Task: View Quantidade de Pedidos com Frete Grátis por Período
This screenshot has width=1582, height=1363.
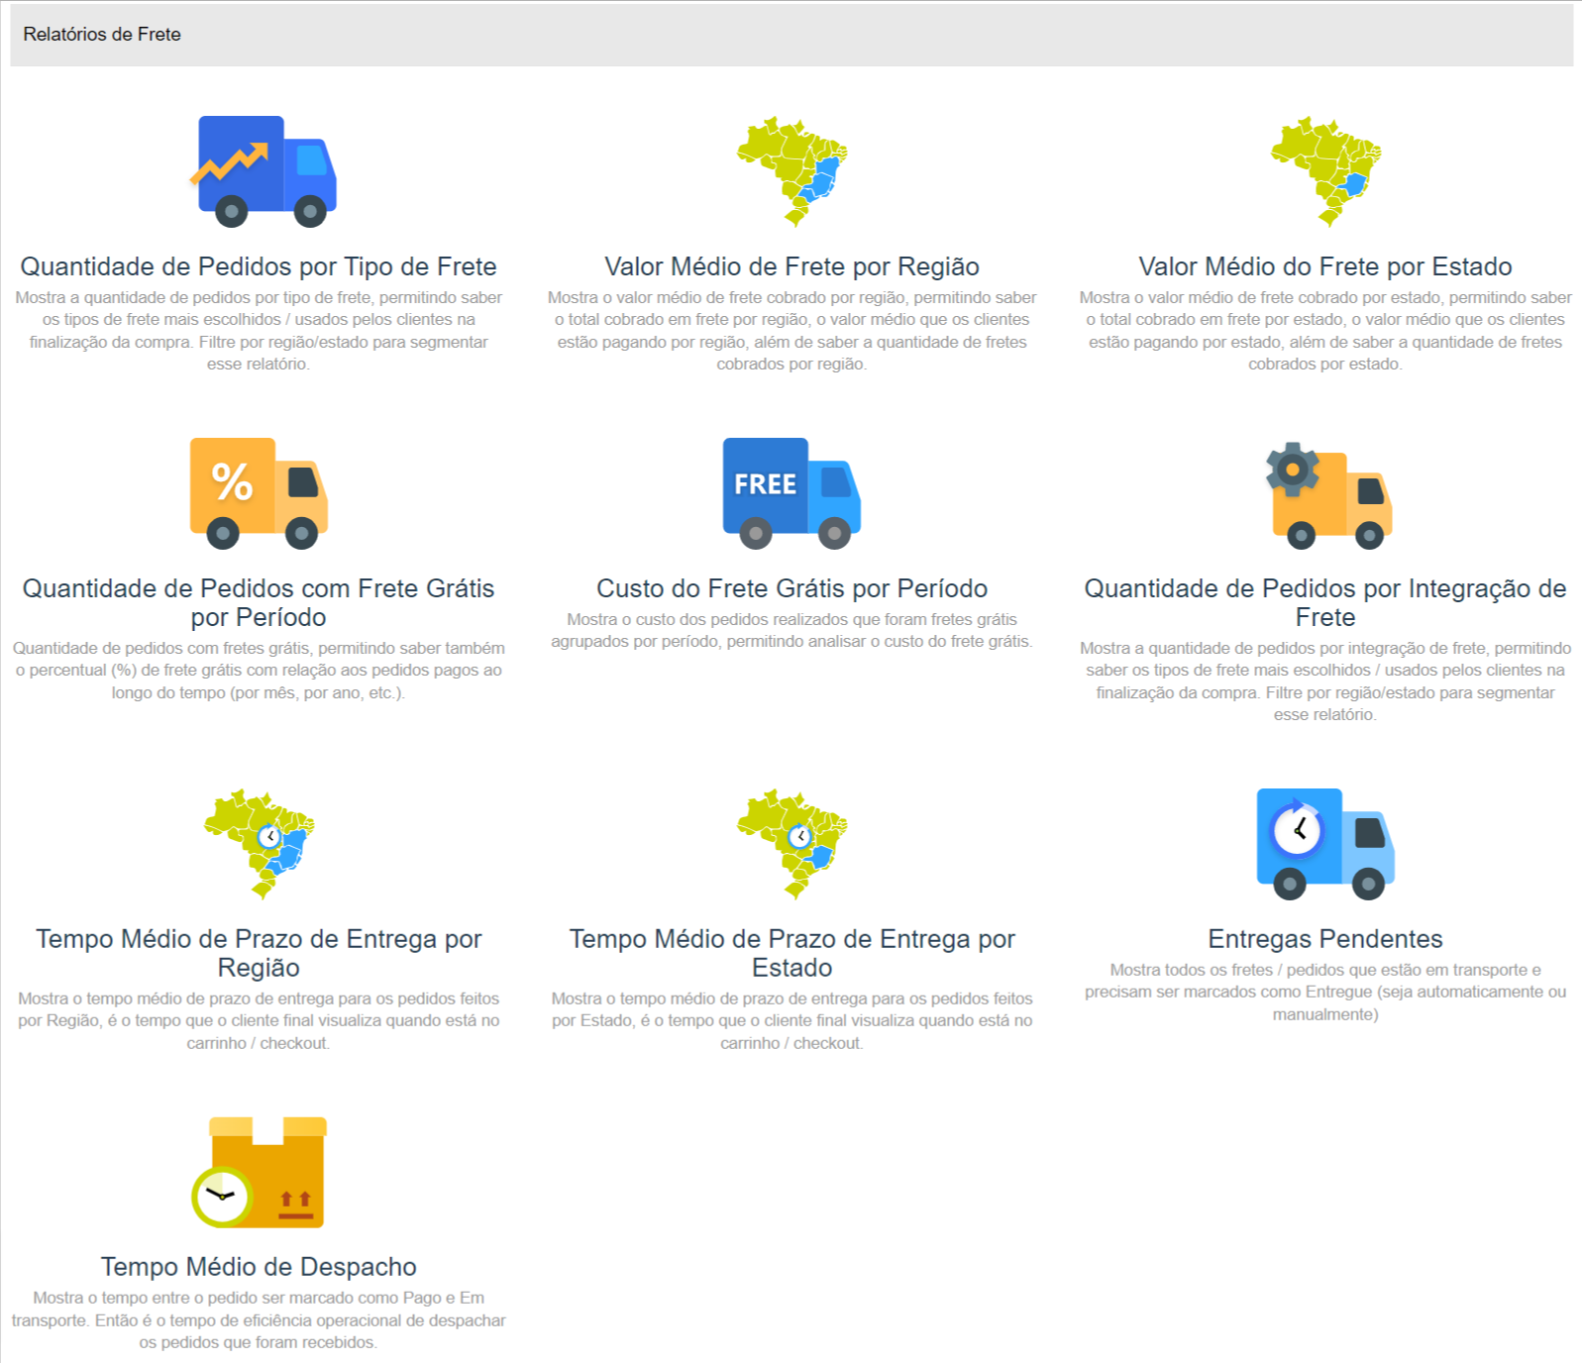Action: [259, 602]
